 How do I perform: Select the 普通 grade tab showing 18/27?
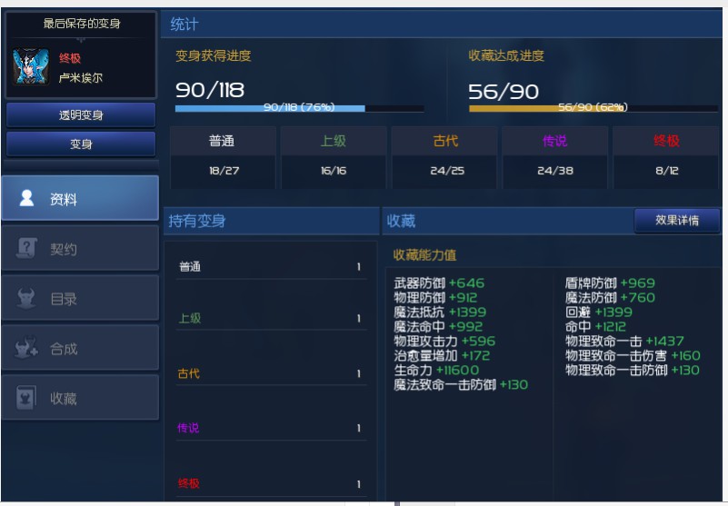coord(222,156)
